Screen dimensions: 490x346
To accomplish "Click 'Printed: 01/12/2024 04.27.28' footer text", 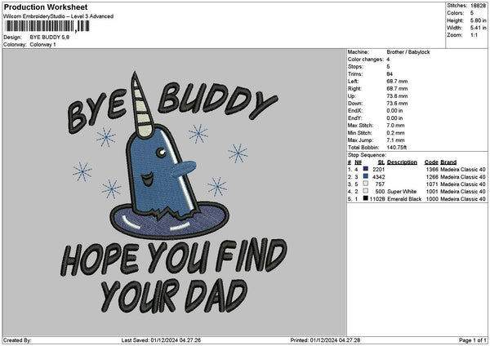I will point(325,340).
